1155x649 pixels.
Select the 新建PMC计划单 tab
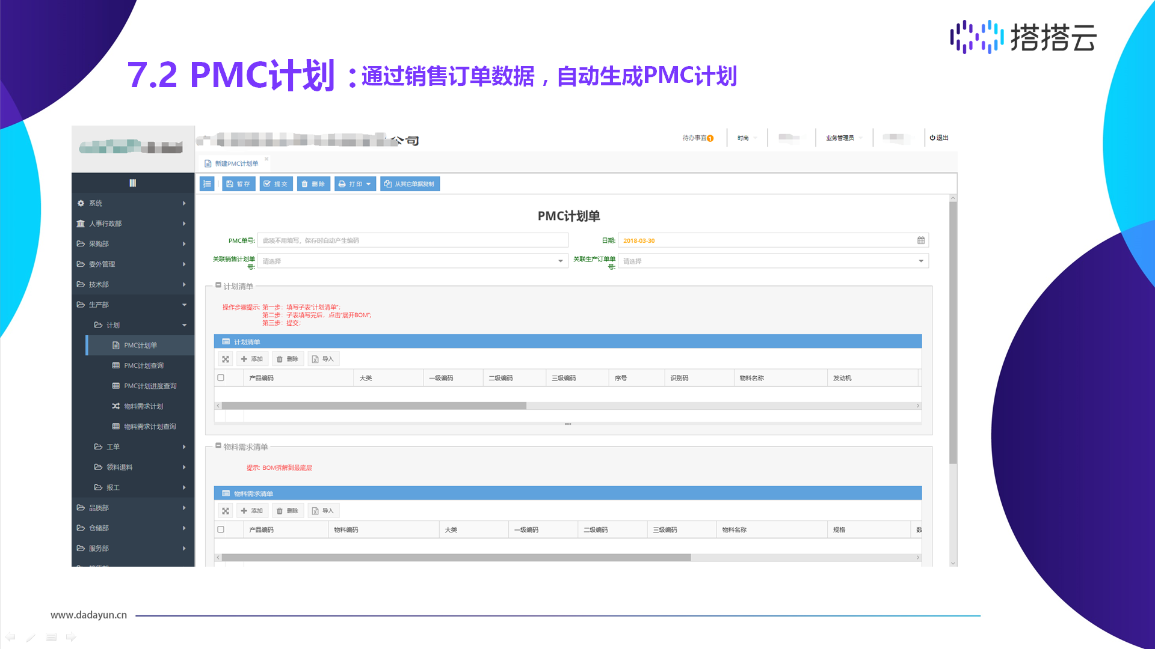click(x=236, y=163)
